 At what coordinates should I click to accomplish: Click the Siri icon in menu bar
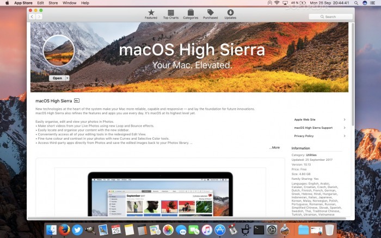tap(365, 3)
